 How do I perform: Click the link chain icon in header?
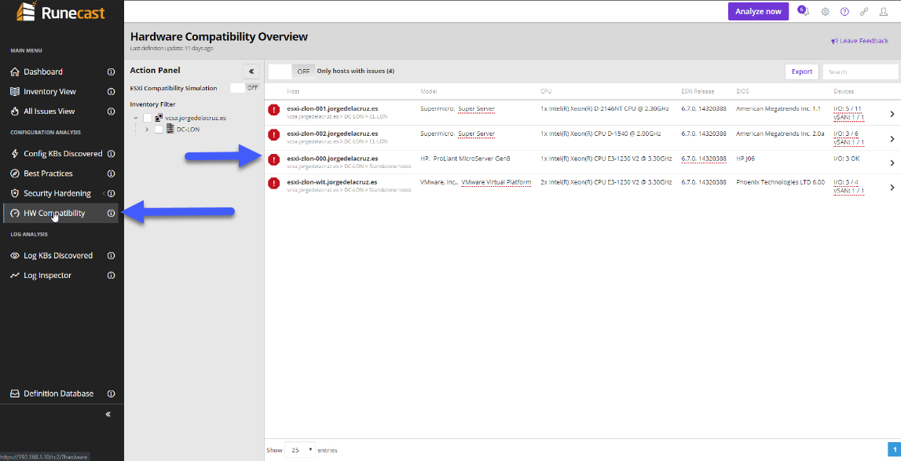point(863,12)
